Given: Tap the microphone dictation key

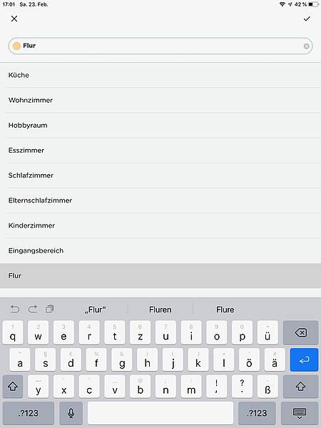Looking at the screenshot, I should tap(71, 413).
